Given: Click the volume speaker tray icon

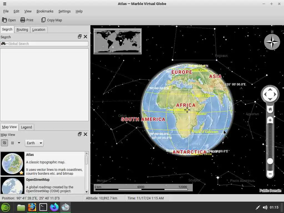Looking at the screenshot, I should [x=265, y=207].
